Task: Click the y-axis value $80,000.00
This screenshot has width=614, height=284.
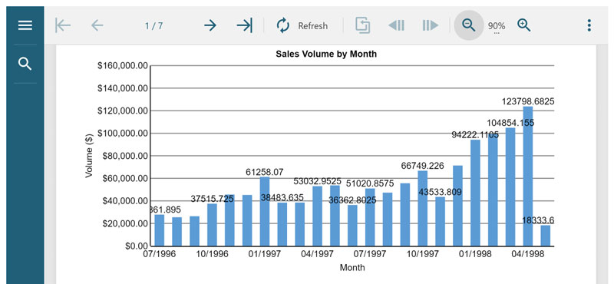Action: tap(125, 156)
